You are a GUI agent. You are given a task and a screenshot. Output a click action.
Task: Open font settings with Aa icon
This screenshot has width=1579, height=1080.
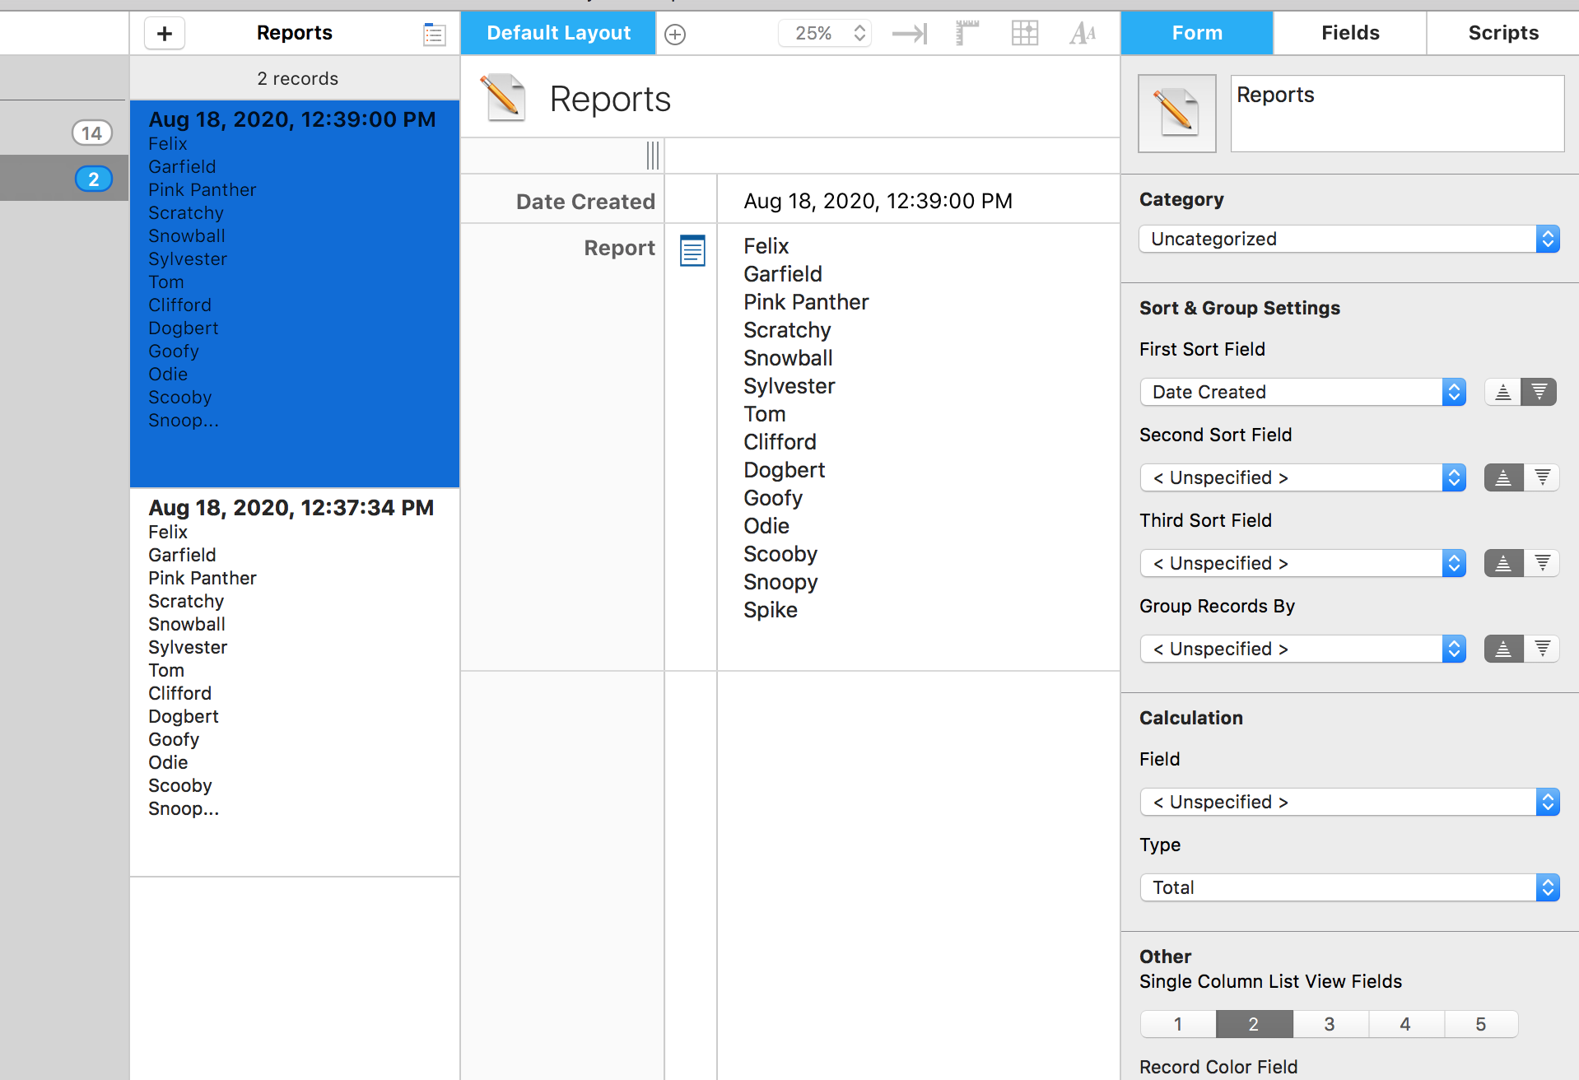[1083, 34]
